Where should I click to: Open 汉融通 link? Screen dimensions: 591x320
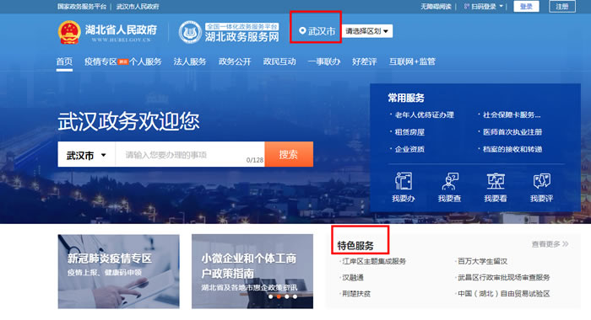click(353, 278)
